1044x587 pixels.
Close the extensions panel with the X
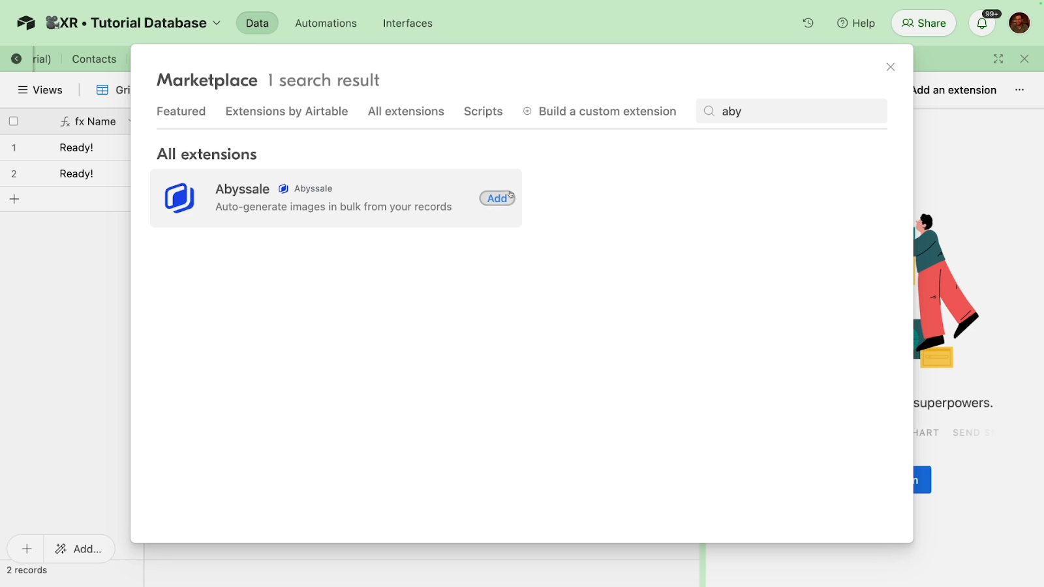1024,59
